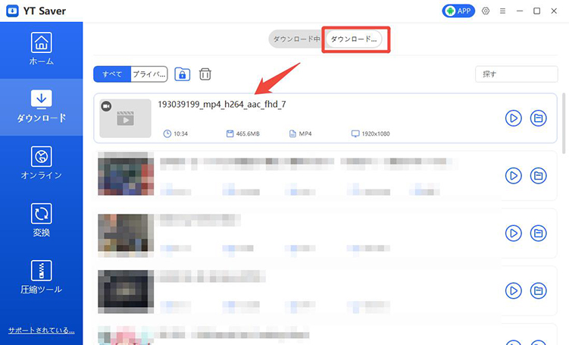Click the download list vertical scrollbar
Screen dimensions: 569x345
coord(564,124)
